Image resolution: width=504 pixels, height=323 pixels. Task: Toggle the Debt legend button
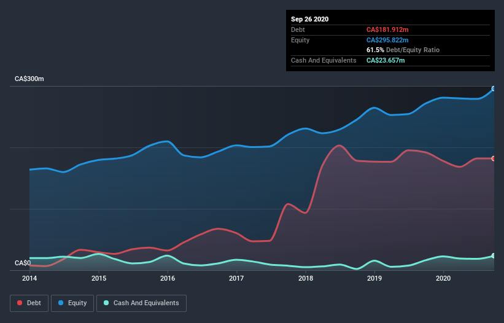(x=29, y=303)
